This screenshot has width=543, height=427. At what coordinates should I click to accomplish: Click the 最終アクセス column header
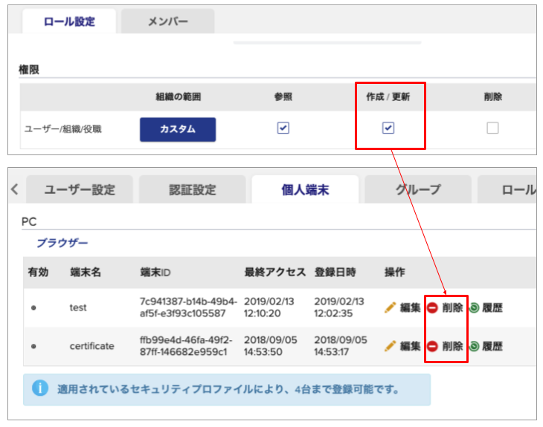pyautogui.click(x=275, y=272)
